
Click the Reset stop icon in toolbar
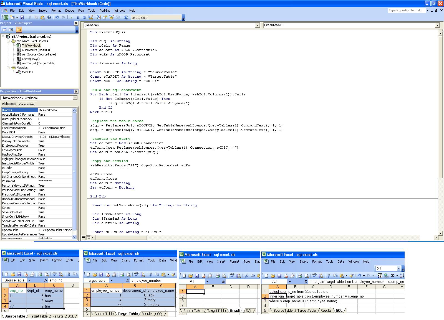(x=84, y=17)
